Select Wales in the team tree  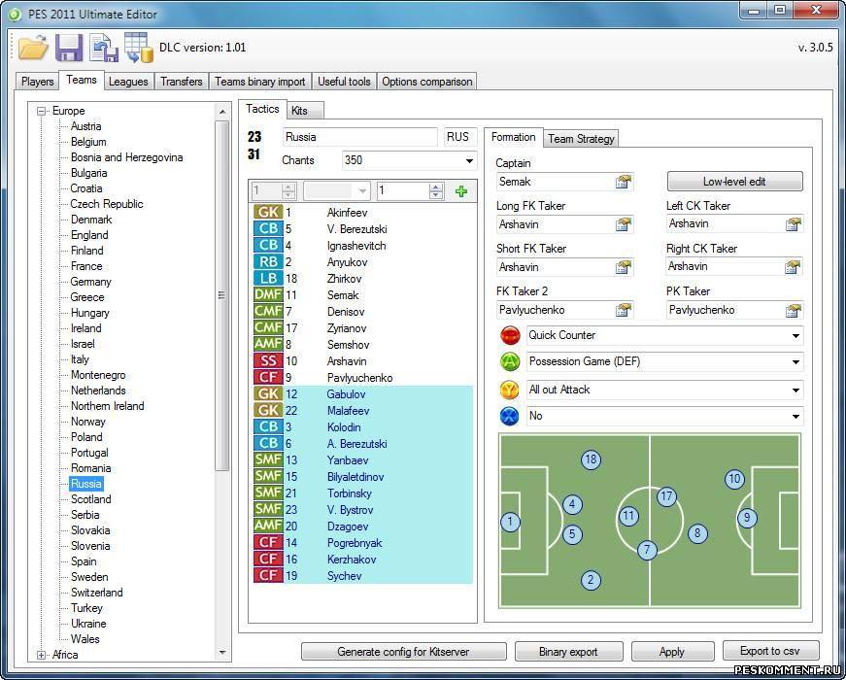click(85, 639)
